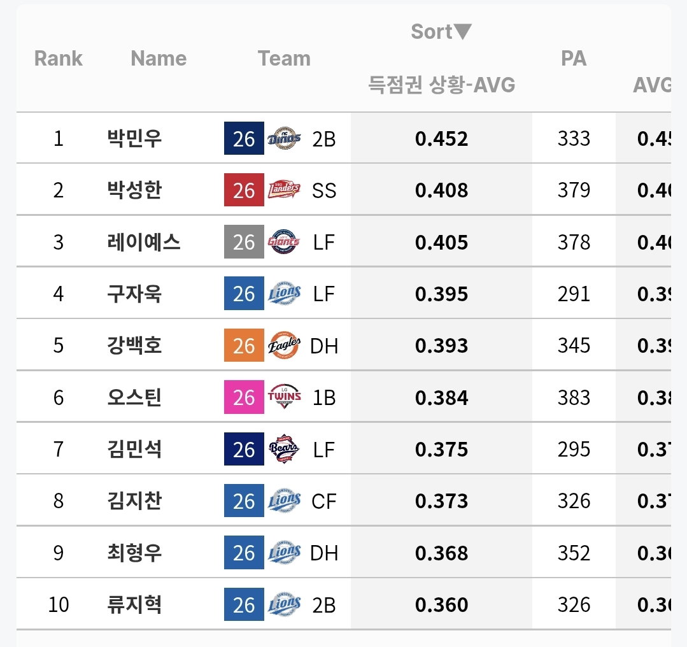
Task: Click the Rank column header
Action: tap(59, 59)
